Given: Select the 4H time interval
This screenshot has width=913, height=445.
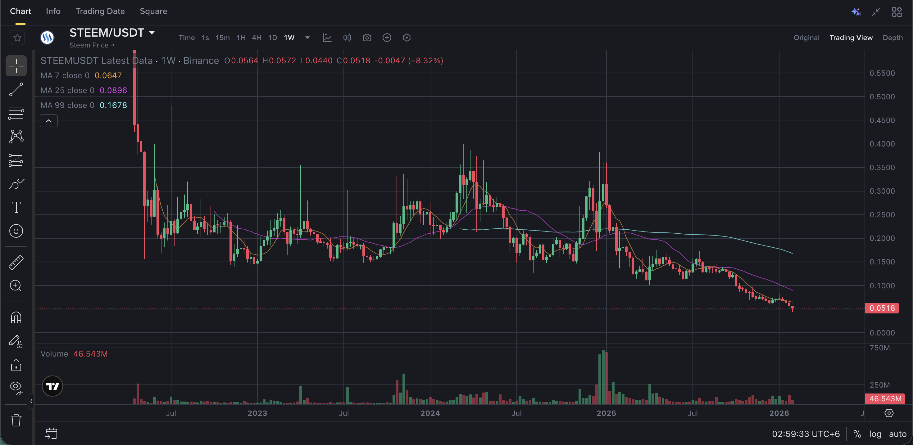Looking at the screenshot, I should coord(256,38).
